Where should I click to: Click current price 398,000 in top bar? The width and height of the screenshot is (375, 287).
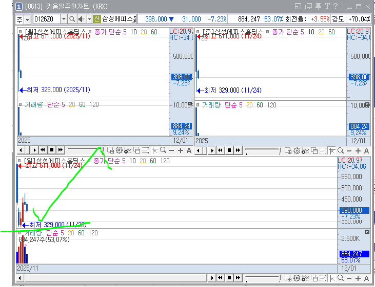tap(156, 19)
